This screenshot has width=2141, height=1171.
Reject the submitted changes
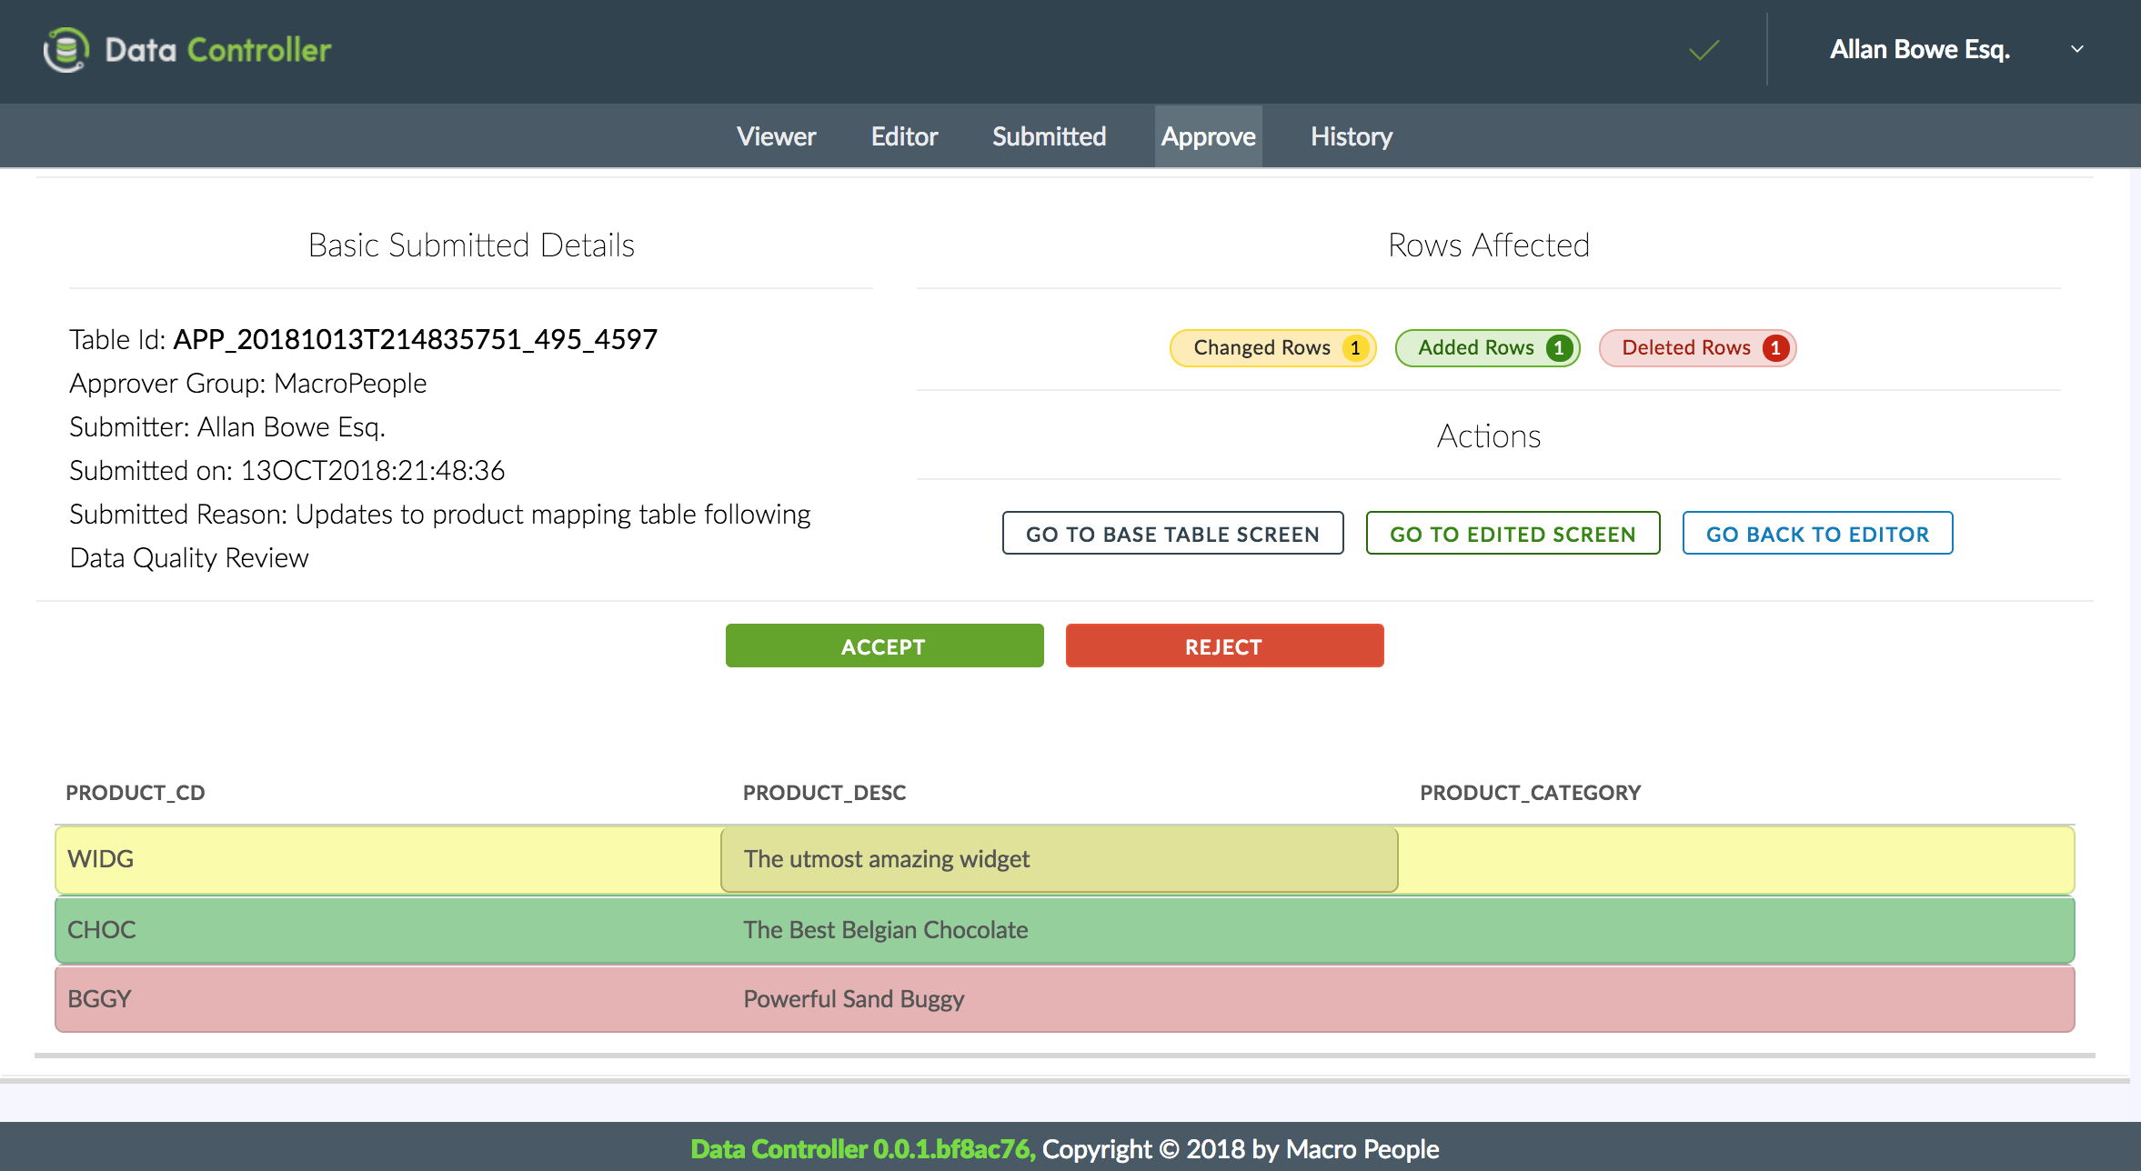[1223, 646]
